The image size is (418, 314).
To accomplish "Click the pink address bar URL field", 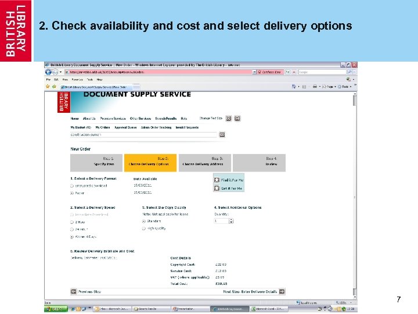I will (x=158, y=72).
